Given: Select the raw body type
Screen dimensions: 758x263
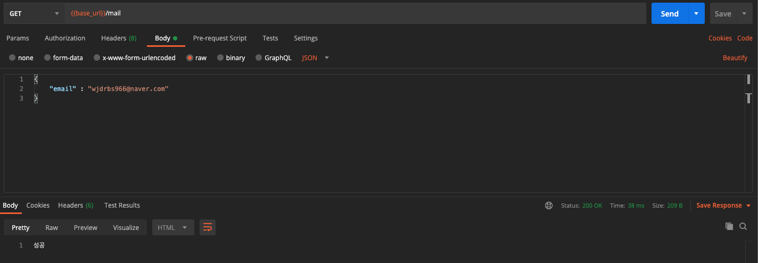Looking at the screenshot, I should click(x=196, y=57).
